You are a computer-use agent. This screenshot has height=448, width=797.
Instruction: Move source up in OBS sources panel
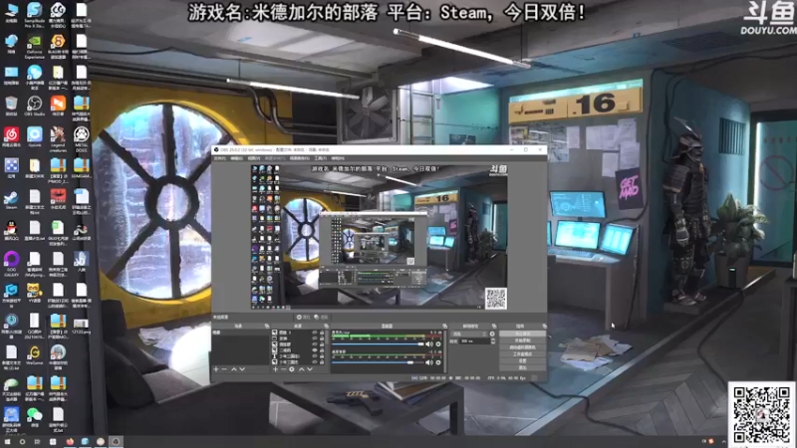(302, 369)
